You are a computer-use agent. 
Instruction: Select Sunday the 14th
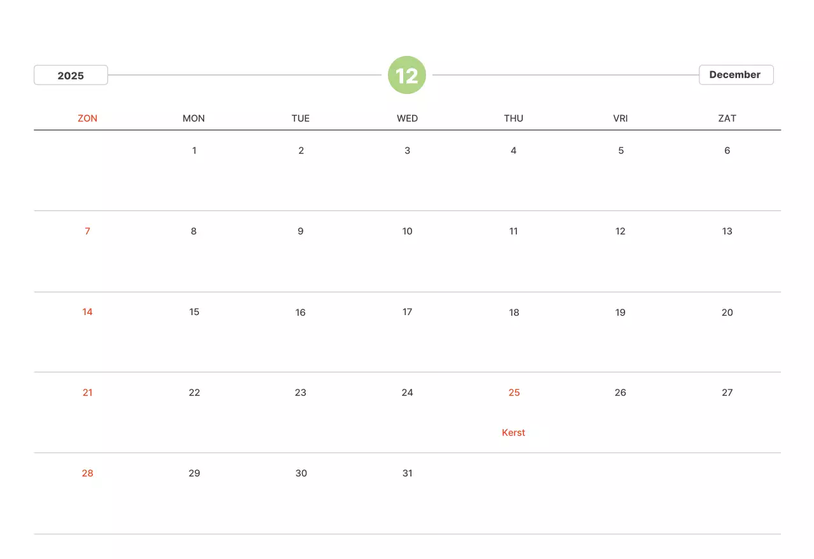click(x=88, y=312)
